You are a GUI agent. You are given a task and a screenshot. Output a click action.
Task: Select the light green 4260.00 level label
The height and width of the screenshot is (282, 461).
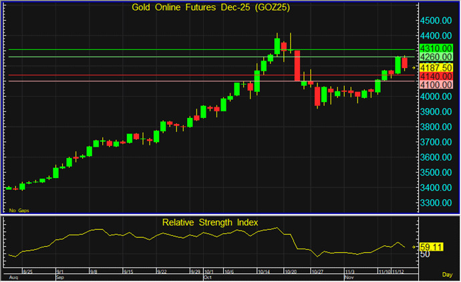(437, 58)
